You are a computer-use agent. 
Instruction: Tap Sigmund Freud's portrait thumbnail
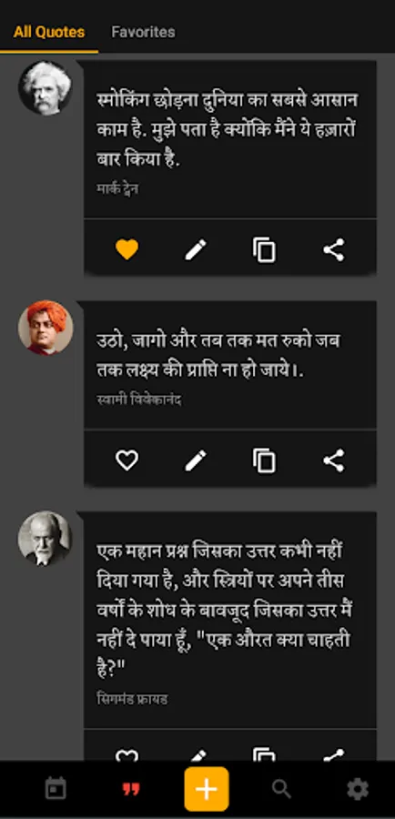click(45, 538)
